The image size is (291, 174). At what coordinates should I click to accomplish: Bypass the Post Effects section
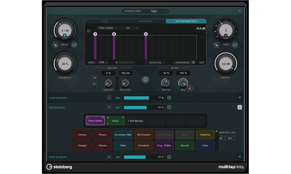pyautogui.click(x=109, y=157)
